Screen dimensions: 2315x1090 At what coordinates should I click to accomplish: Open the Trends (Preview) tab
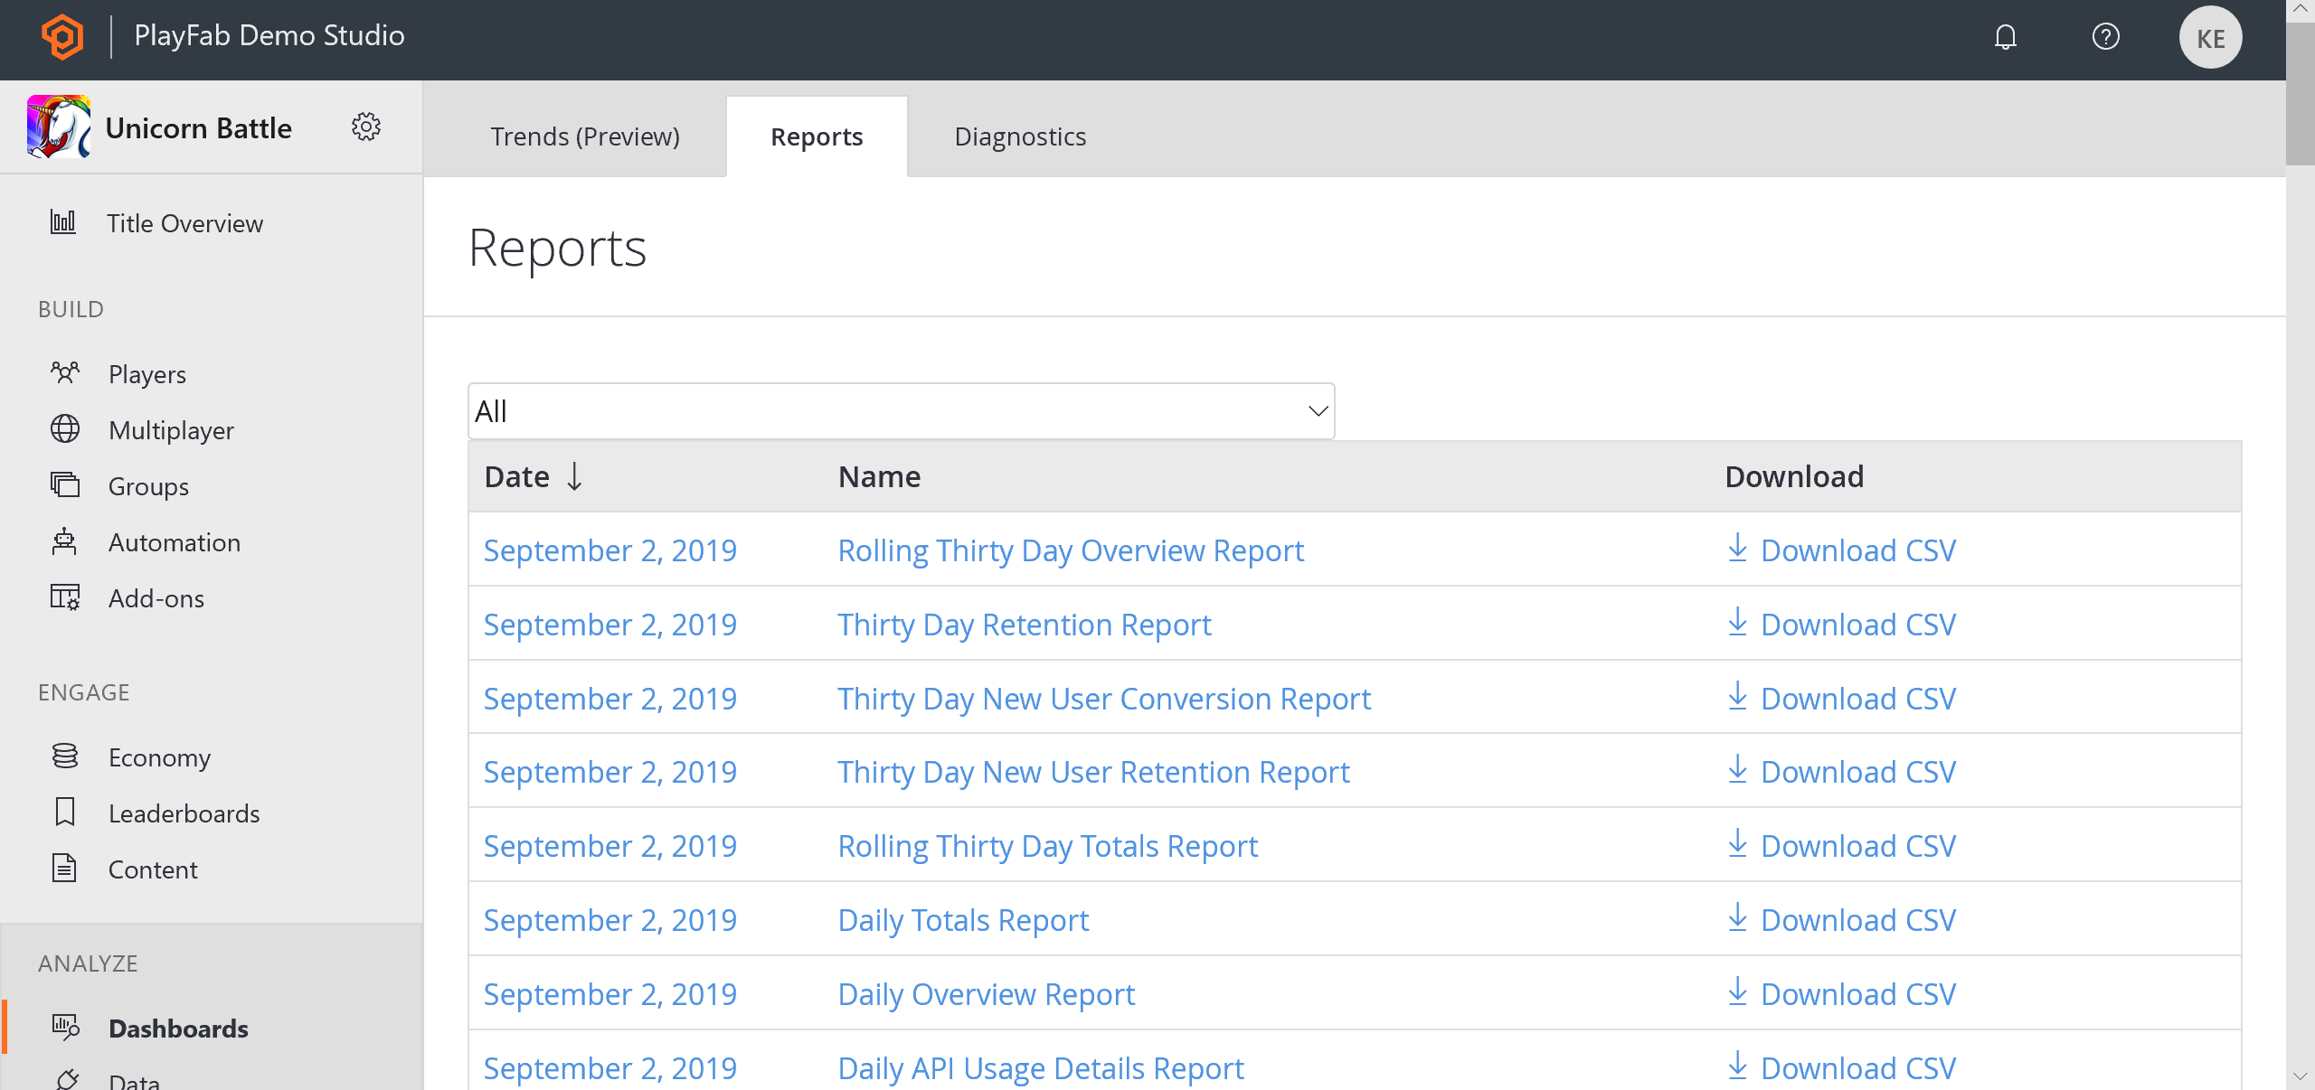point(585,136)
